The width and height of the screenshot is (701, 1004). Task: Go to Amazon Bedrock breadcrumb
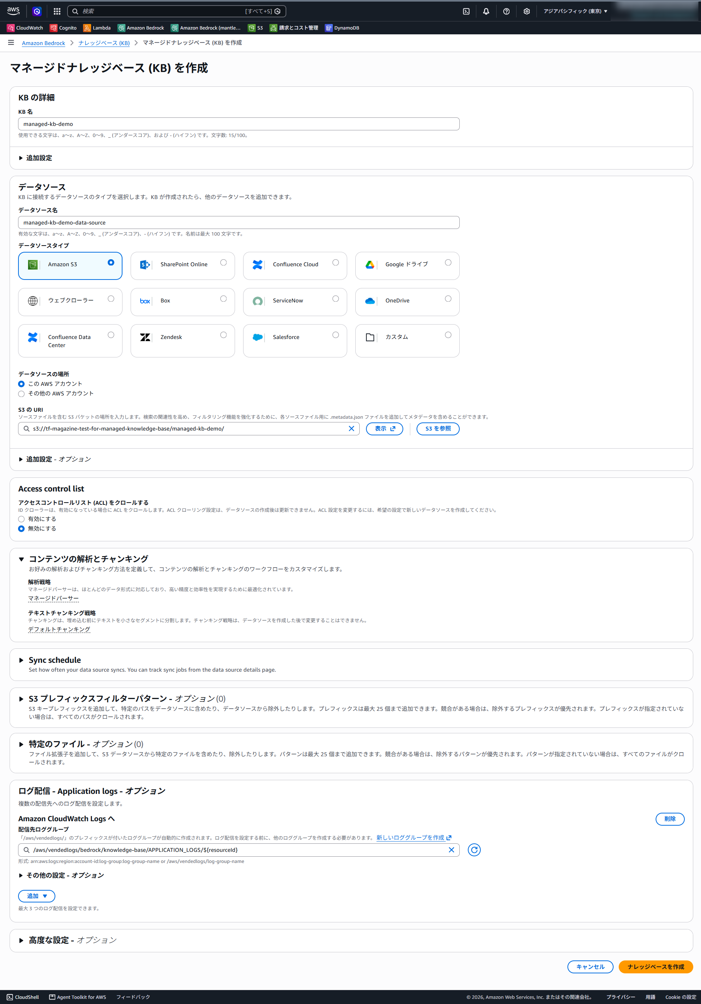coord(43,43)
